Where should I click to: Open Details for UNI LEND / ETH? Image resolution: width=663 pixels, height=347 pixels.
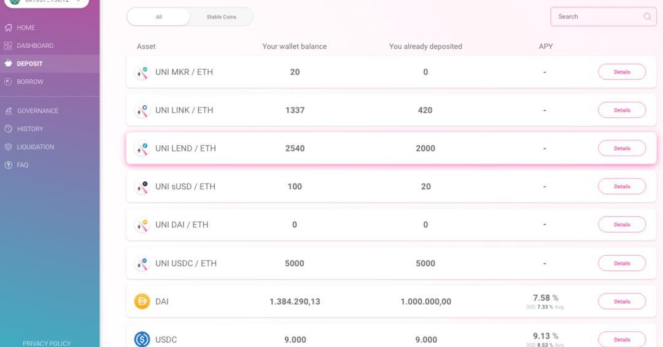tap(621, 148)
